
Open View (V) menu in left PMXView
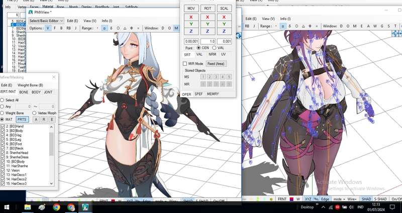[x=90, y=21]
